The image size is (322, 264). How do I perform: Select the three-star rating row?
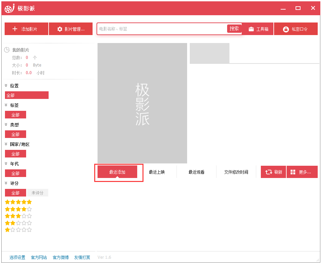click(x=18, y=216)
